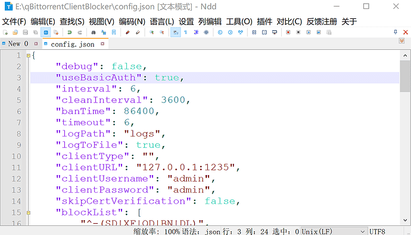Switch to the New 0 tab
This screenshot has width=411, height=235.
point(18,44)
